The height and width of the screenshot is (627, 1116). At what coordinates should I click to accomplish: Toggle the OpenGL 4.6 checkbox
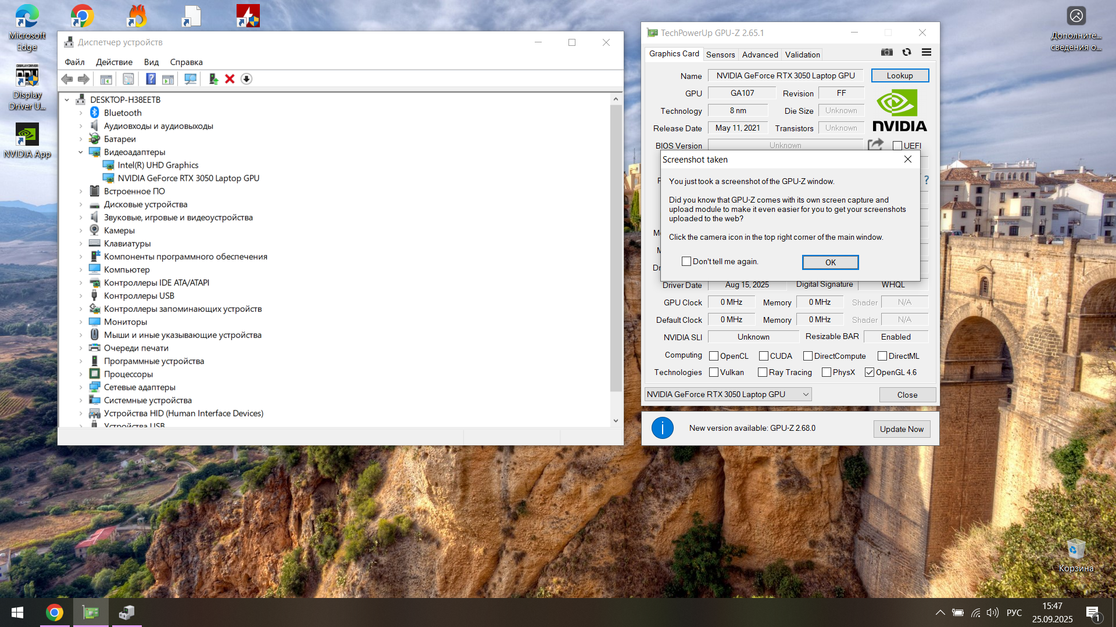[x=870, y=373]
